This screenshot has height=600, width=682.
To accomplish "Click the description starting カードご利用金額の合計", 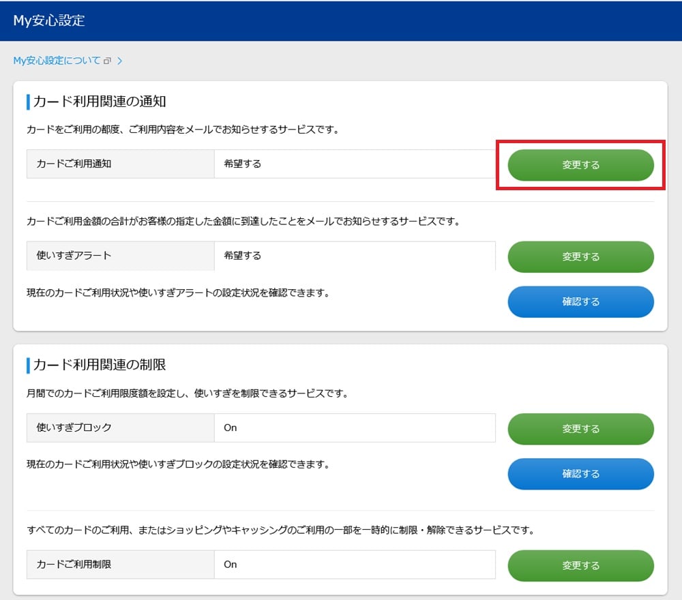I will tap(243, 221).
